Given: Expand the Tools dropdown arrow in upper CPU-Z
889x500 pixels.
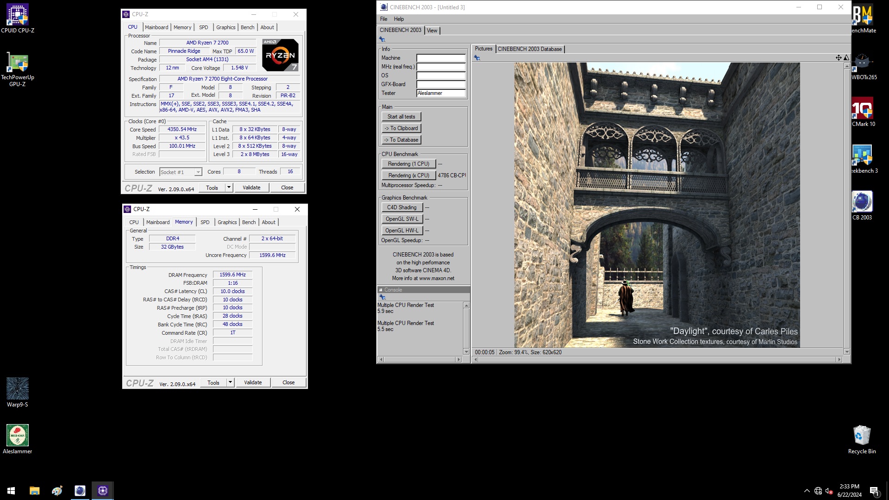Looking at the screenshot, I should click(x=229, y=187).
